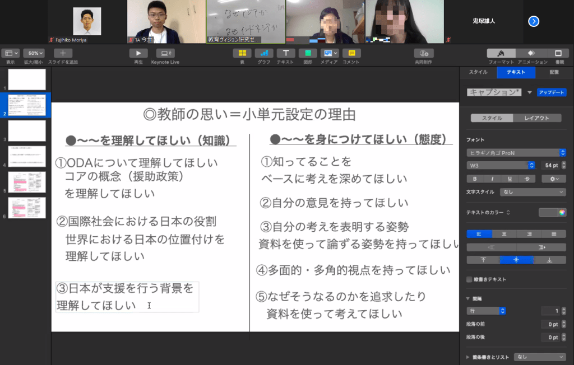Toggle bold text formatting

(475, 179)
